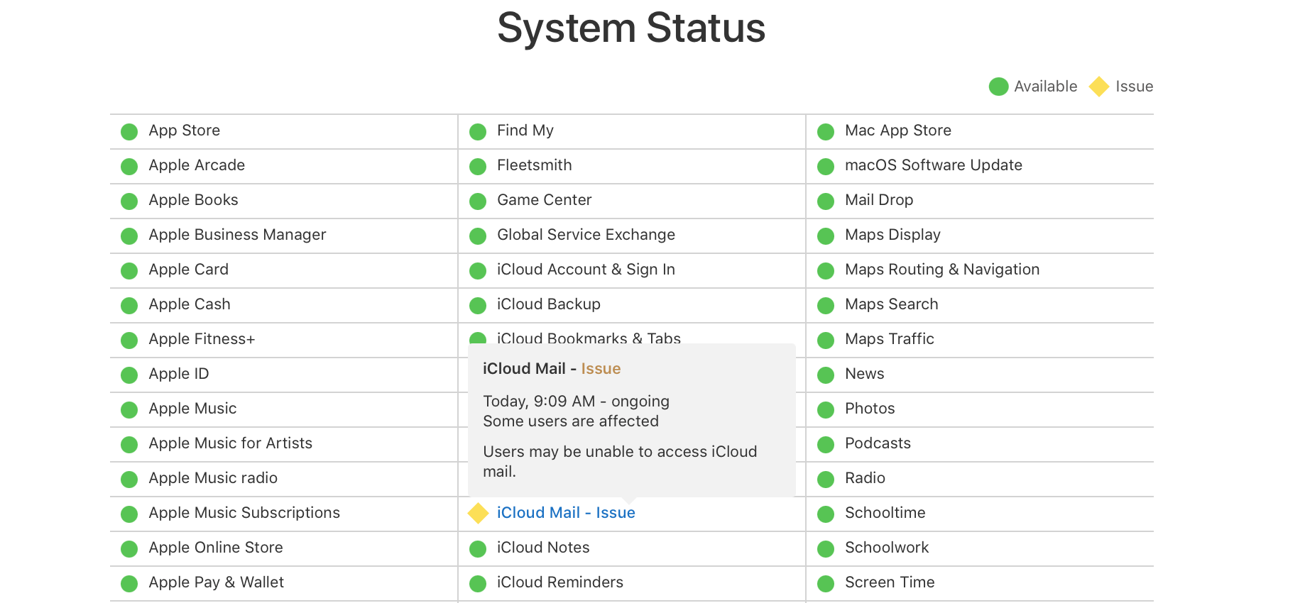Click the System Status heading
Image resolution: width=1305 pixels, height=603 pixels.
click(631, 28)
